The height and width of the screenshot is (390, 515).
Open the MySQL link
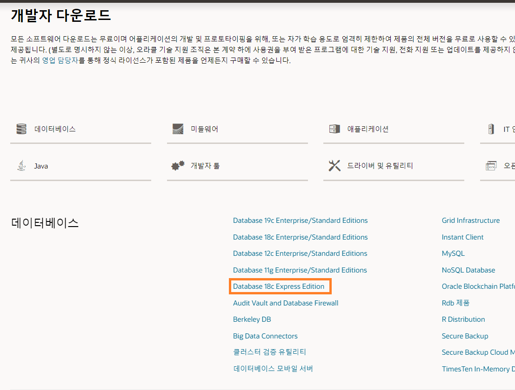[453, 253]
